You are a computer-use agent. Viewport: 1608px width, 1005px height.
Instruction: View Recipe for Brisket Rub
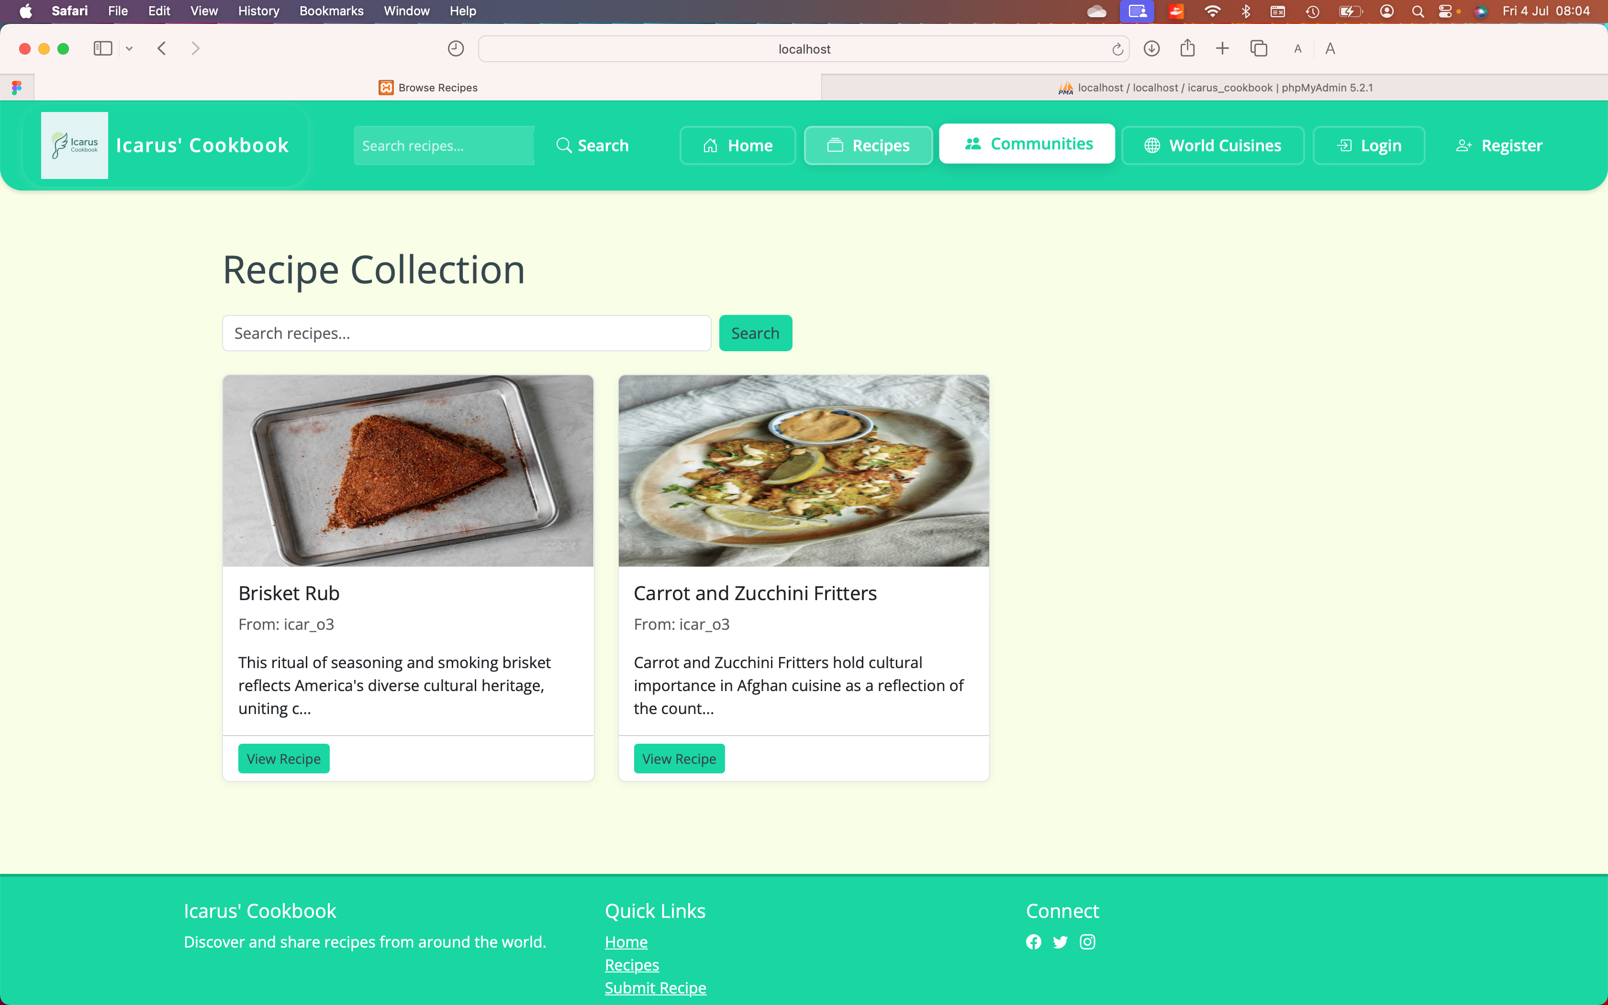[283, 758]
